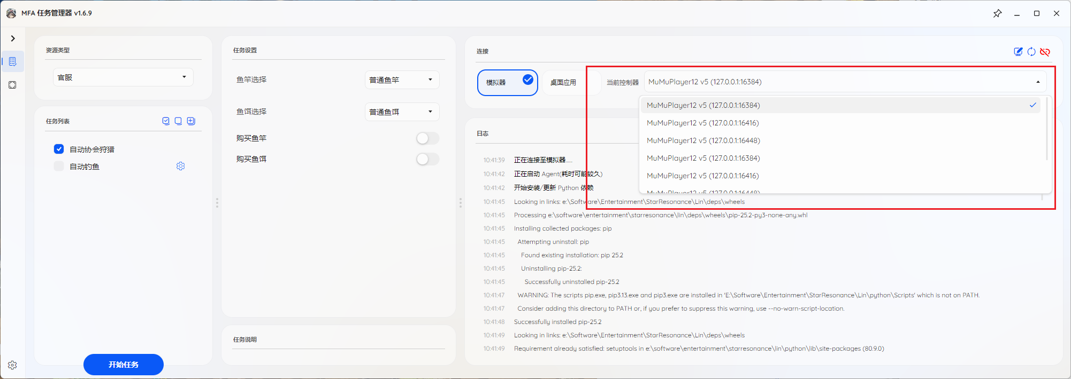
Task: Click the red disconnect link icon
Action: pyautogui.click(x=1045, y=52)
